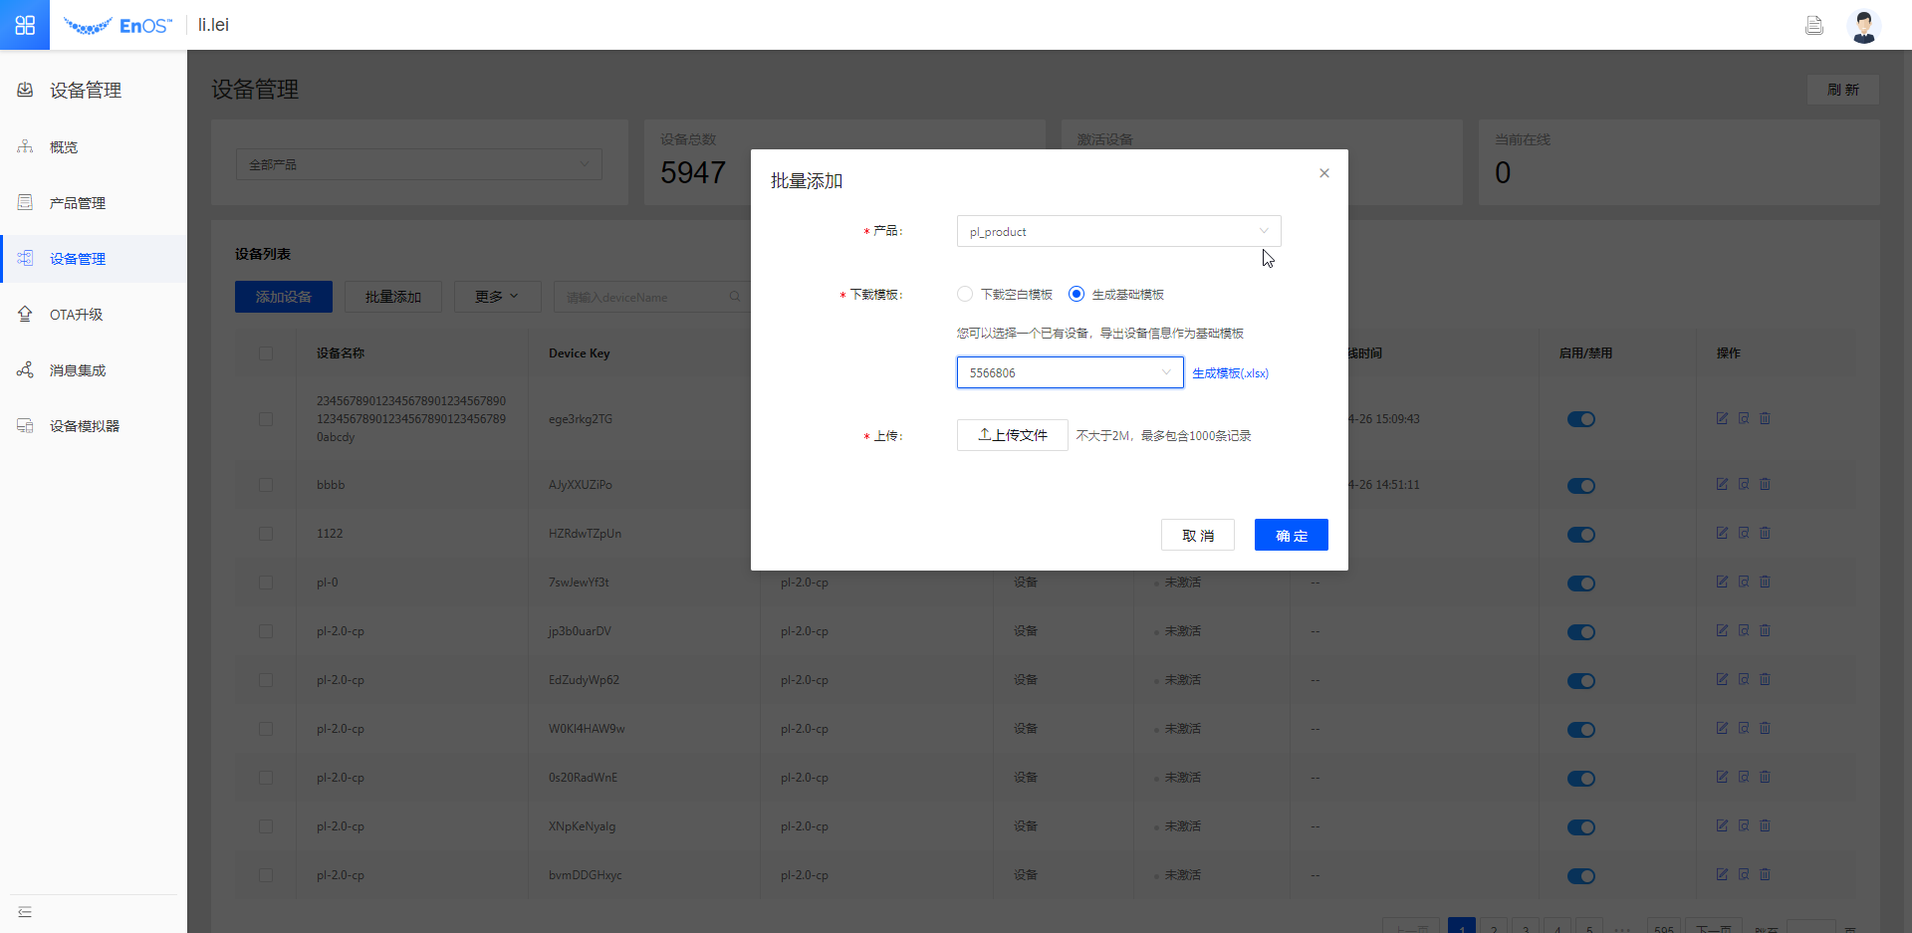The image size is (1912, 933).
Task: Click delete icon for device W0KI4HAW9w
Action: click(x=1765, y=728)
